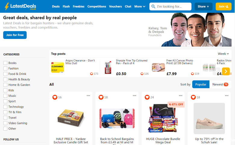Switch sorting to Newest tab
The height and width of the screenshot is (145, 235).
click(220, 84)
